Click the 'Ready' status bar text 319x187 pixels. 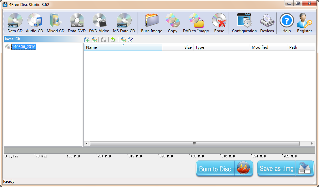click(x=9, y=181)
